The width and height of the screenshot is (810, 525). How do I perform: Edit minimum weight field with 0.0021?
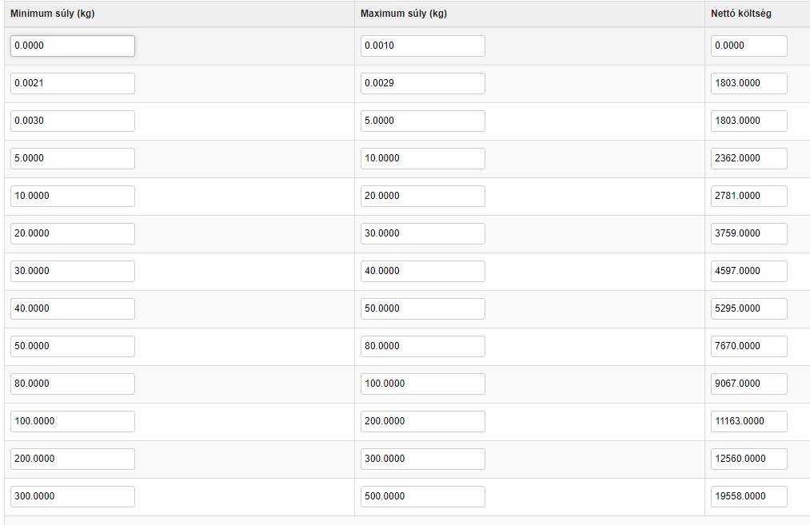[x=72, y=84]
